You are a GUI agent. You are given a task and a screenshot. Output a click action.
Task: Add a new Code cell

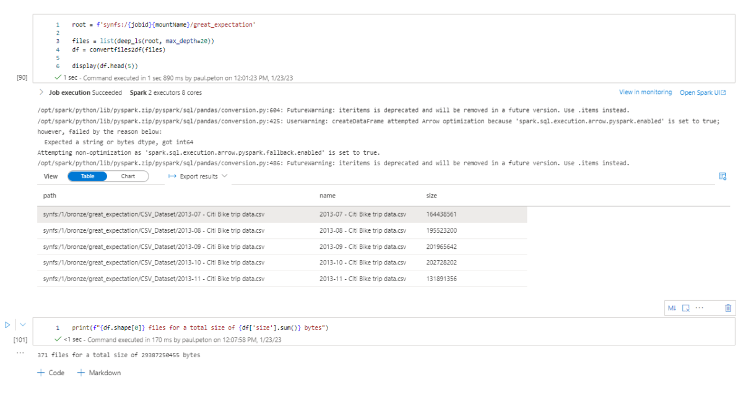pos(50,372)
